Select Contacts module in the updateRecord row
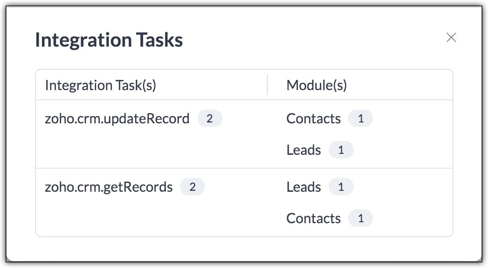The width and height of the screenshot is (488, 268). [313, 119]
